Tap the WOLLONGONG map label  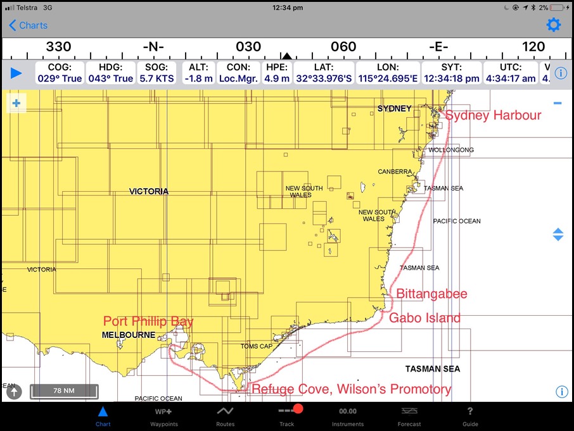pyautogui.click(x=451, y=150)
